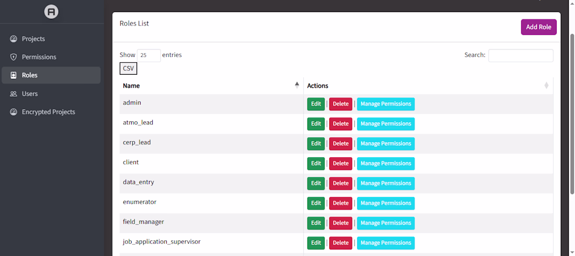Edit the job_application_supervisor role

pyautogui.click(x=316, y=242)
